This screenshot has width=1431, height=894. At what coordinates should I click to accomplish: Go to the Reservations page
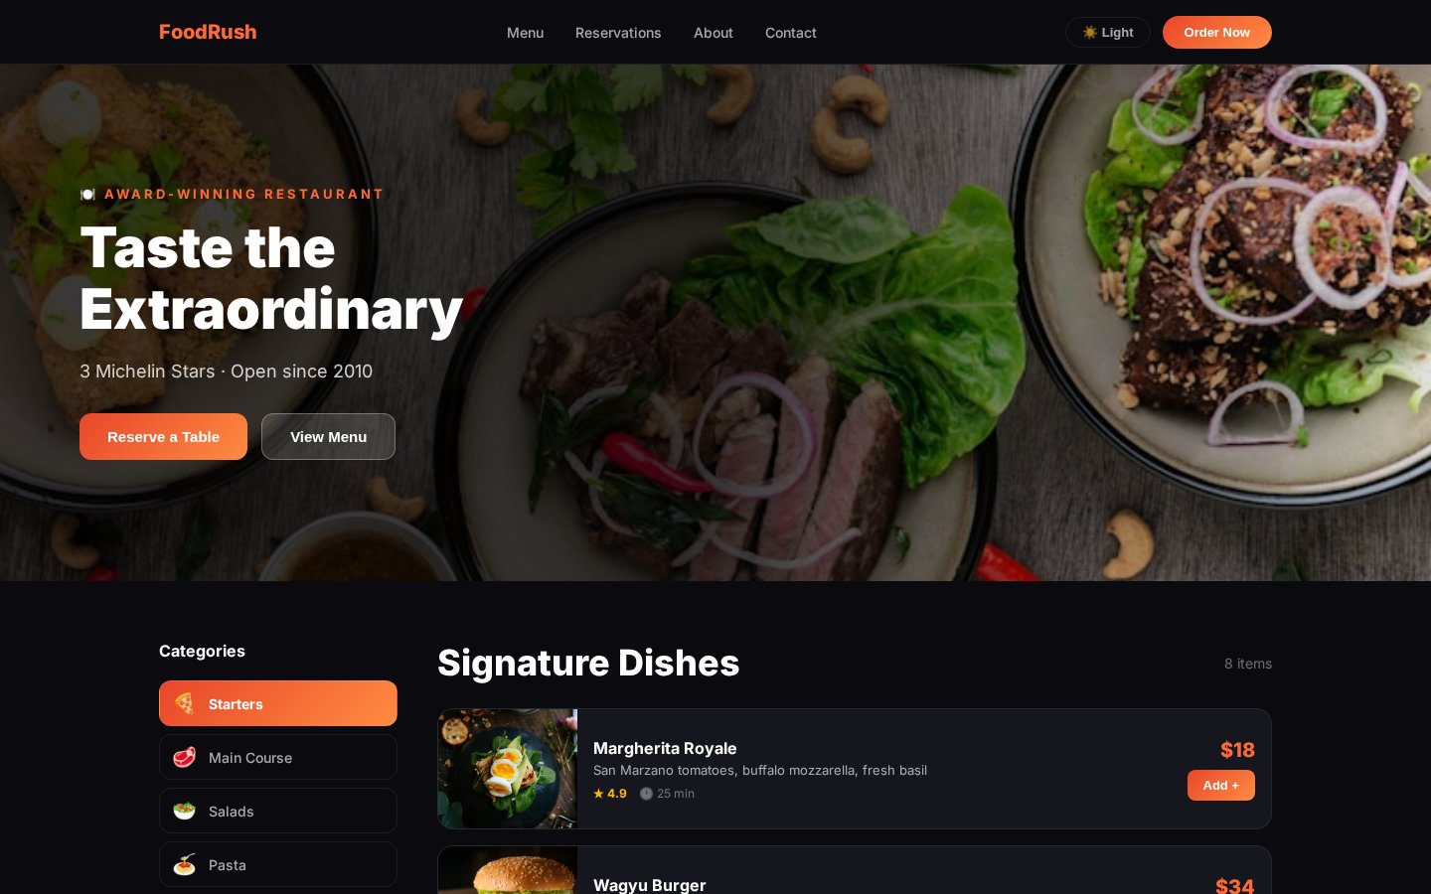pyautogui.click(x=618, y=33)
